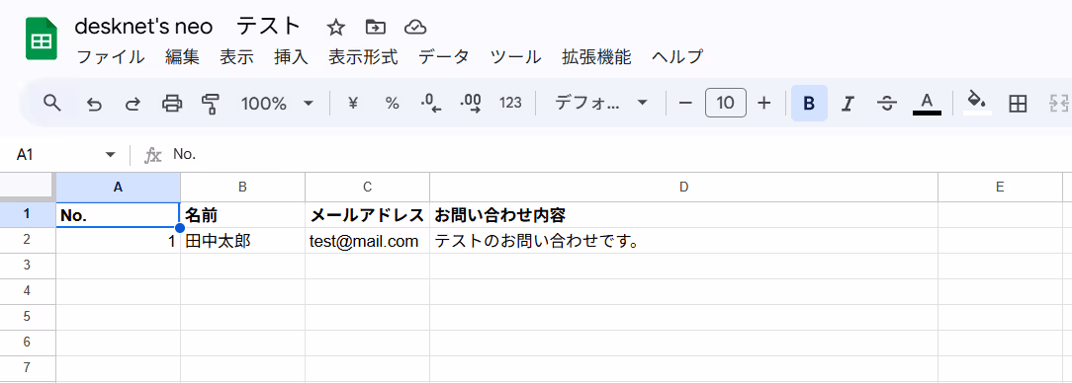Open the 拡張機能 menu
The height and width of the screenshot is (383, 1072).
(x=596, y=56)
